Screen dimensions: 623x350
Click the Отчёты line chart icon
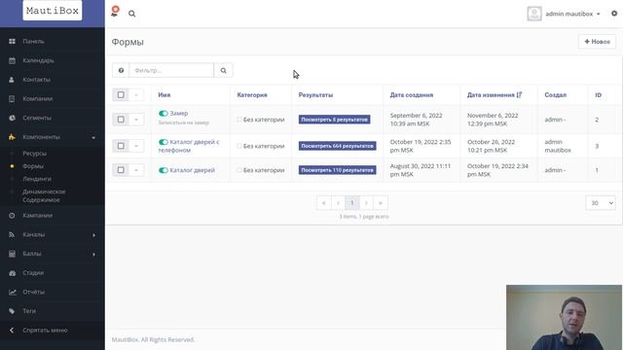[x=13, y=292]
